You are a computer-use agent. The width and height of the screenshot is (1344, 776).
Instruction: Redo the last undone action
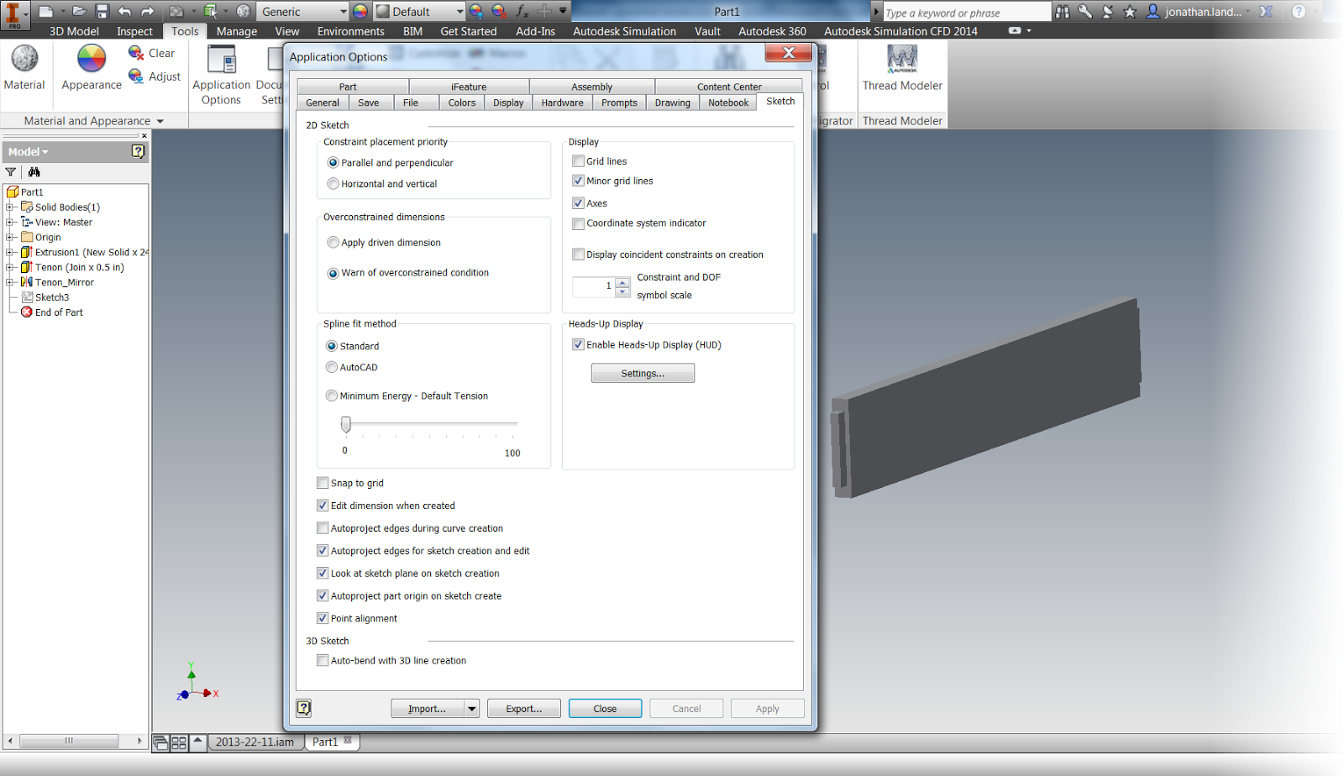coord(148,11)
